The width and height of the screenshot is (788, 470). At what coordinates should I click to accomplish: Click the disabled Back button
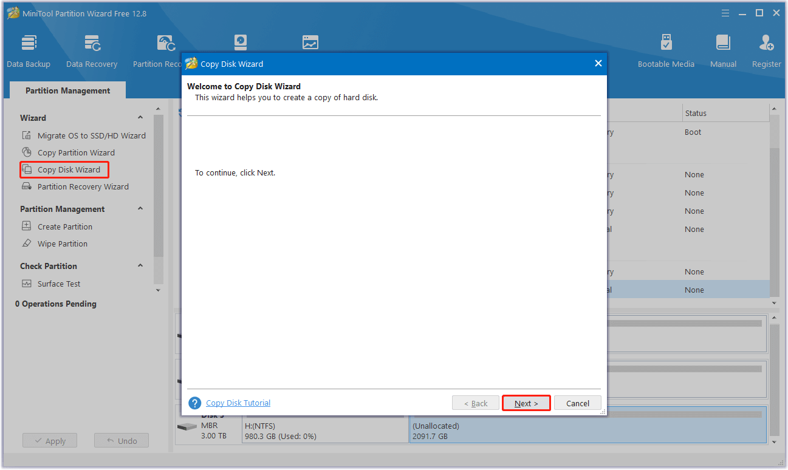(x=476, y=403)
